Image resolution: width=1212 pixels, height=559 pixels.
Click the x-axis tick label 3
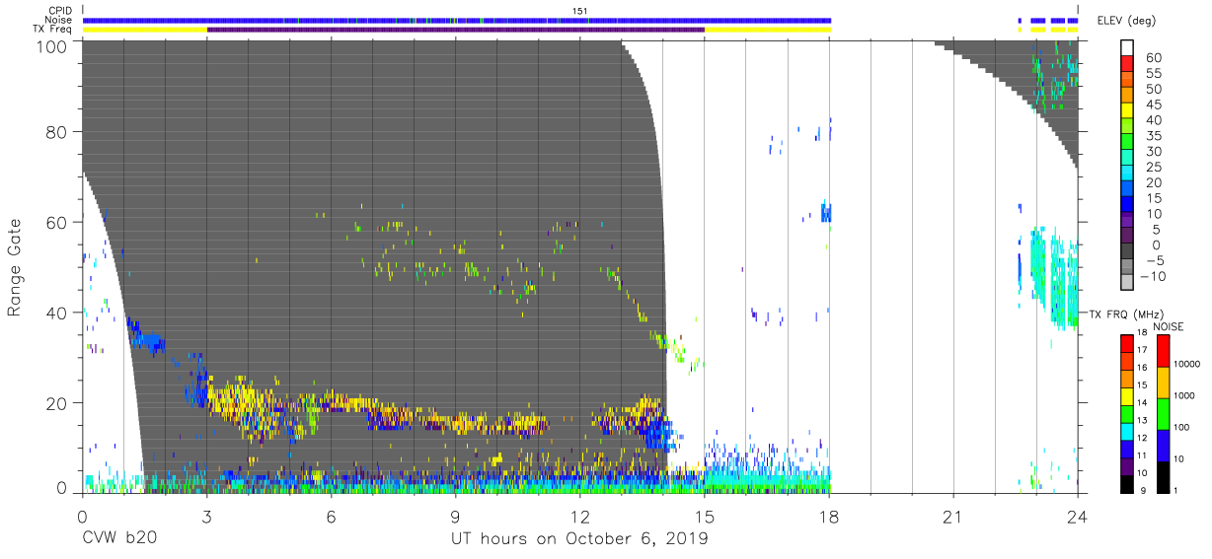(206, 517)
